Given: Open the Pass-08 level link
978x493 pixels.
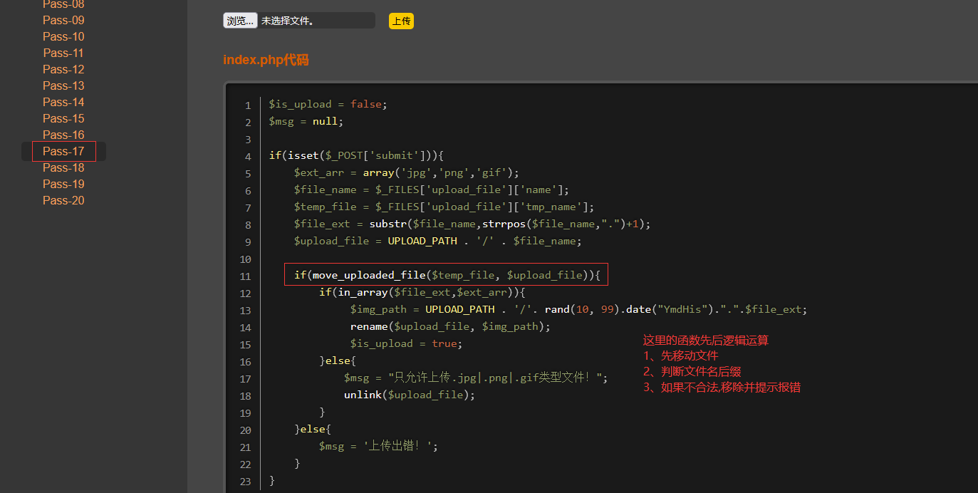Looking at the screenshot, I should (63, 4).
